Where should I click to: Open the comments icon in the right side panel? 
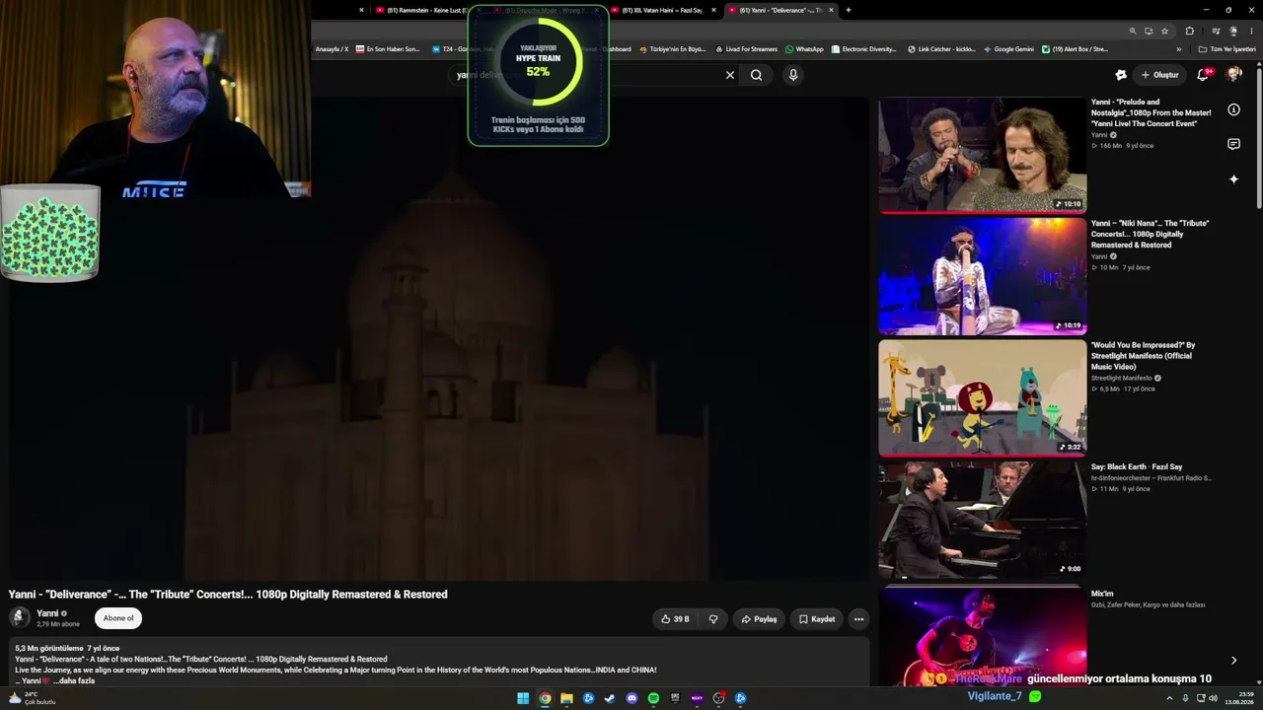[1233, 144]
